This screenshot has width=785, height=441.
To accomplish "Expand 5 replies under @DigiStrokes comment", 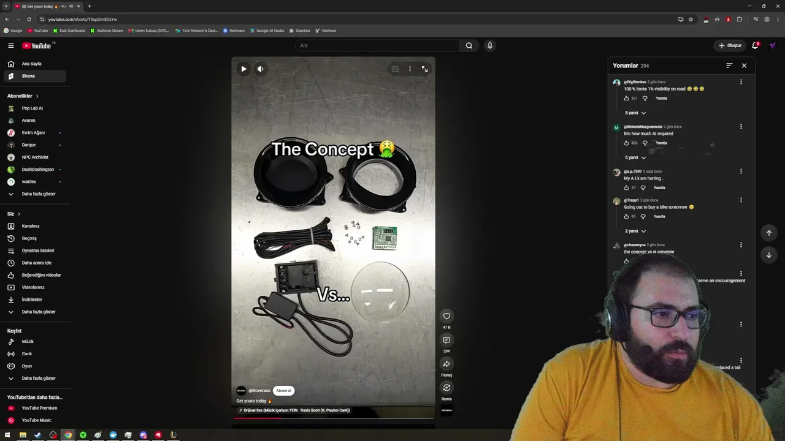I will [x=635, y=113].
